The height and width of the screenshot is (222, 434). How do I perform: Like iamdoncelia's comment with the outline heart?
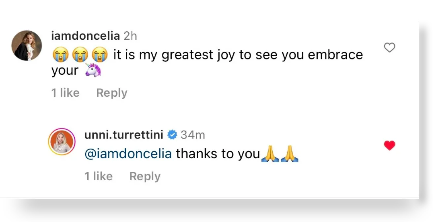coord(389,48)
